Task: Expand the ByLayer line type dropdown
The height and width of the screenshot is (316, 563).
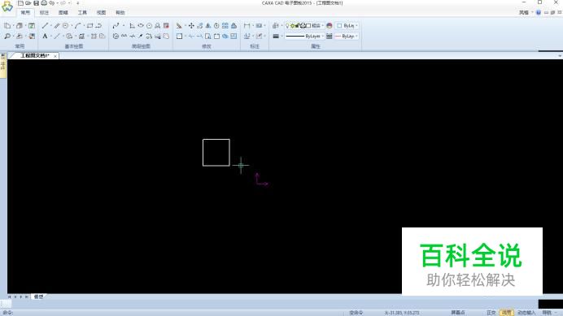Action: (304, 36)
